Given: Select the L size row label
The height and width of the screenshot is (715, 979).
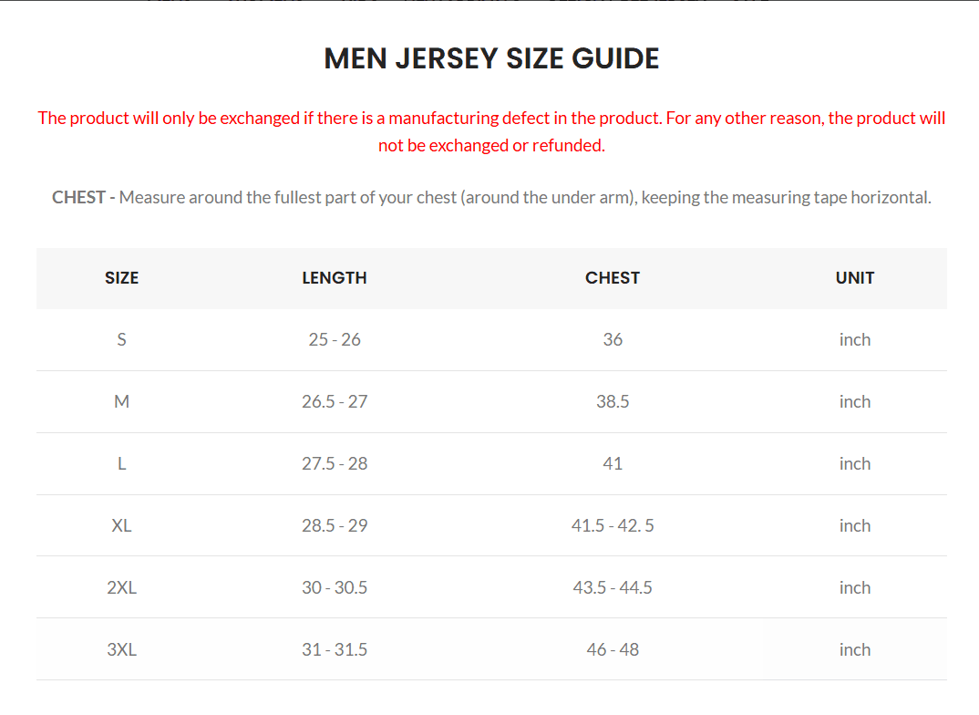Looking at the screenshot, I should 121,464.
